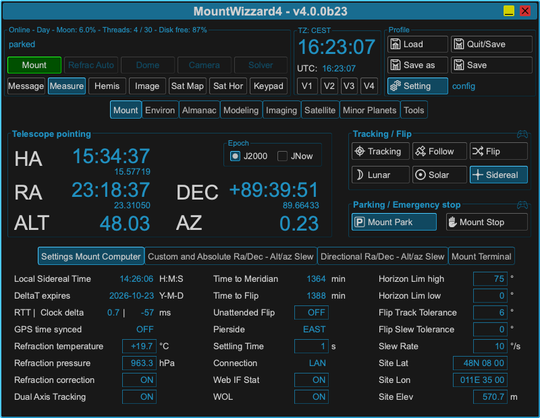Image resolution: width=540 pixels, height=418 pixels.
Task: Toggle the WOL ON value
Action: click(x=312, y=396)
